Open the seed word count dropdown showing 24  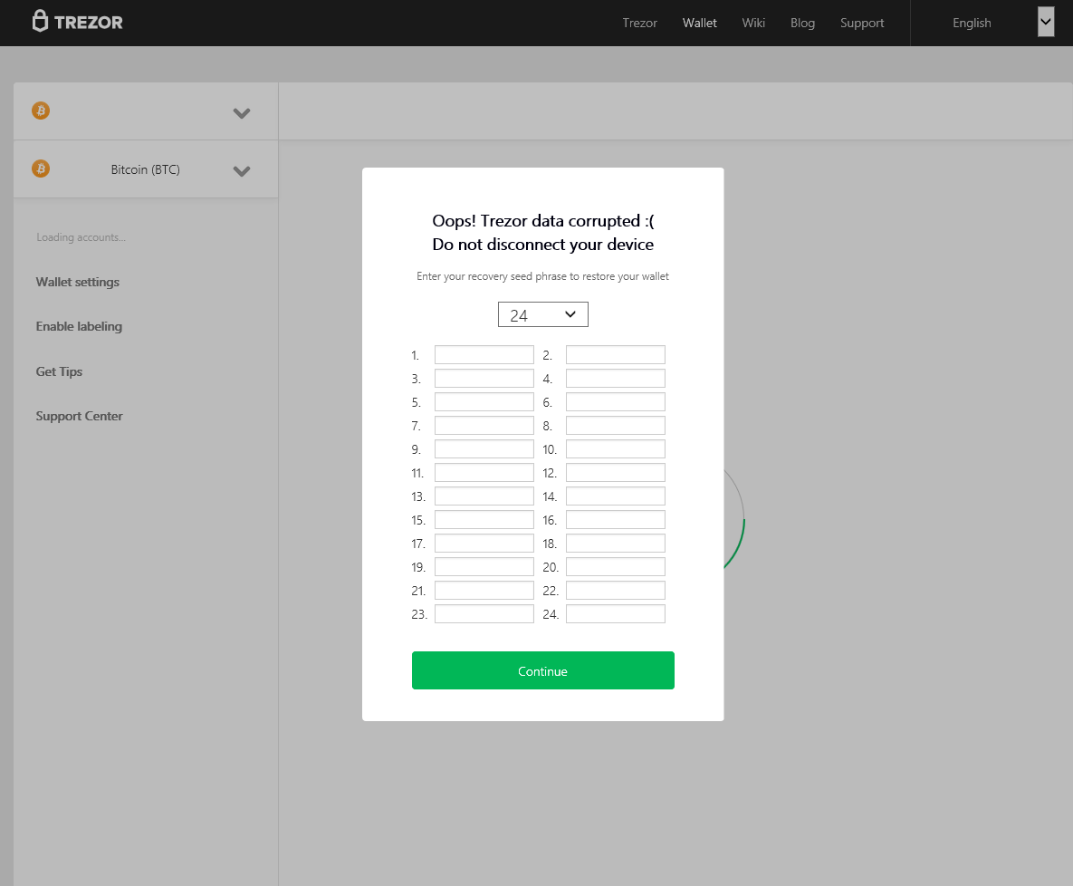coord(542,314)
